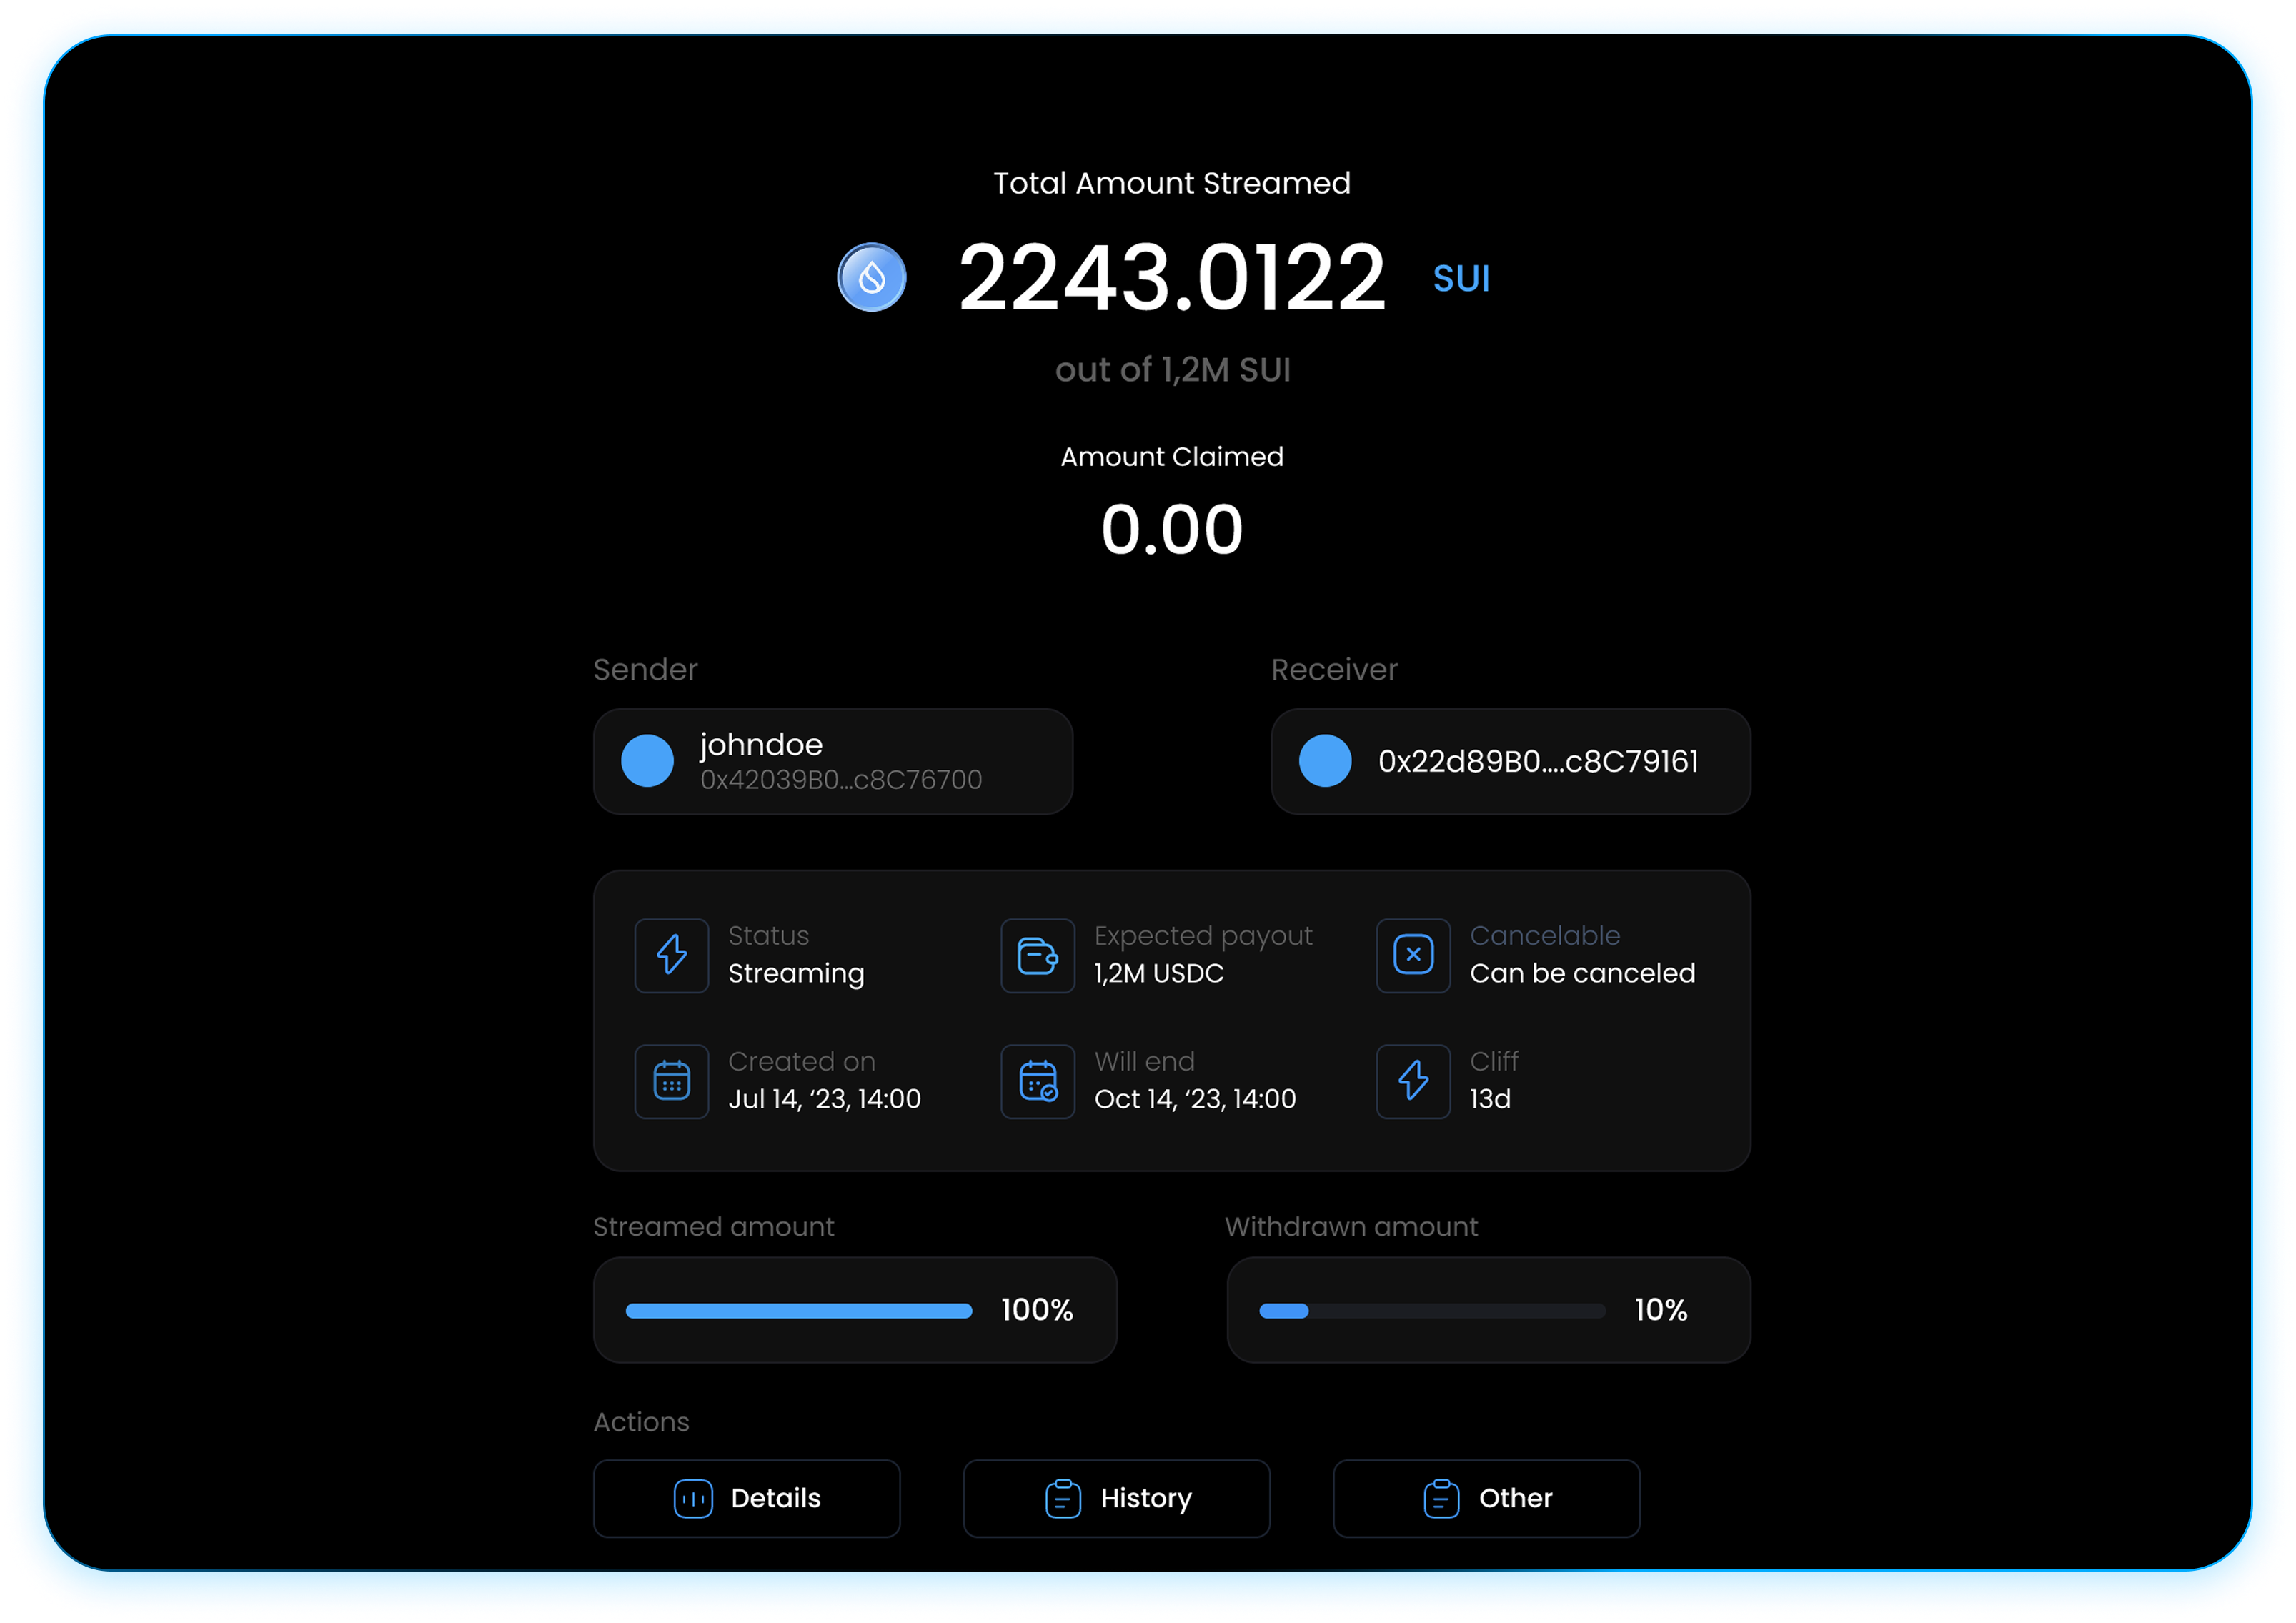This screenshot has width=2296, height=1623.
Task: Select the Other action button
Action: point(1487,1497)
